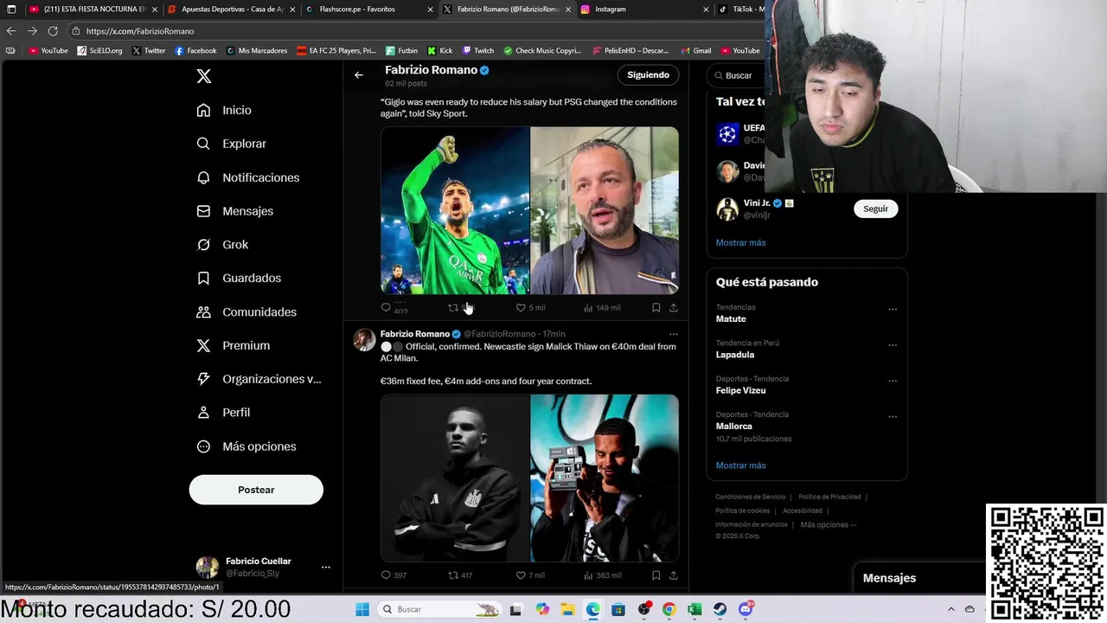Expand Más opciones in the sidebar
This screenshot has height=623, width=1107.
pyautogui.click(x=246, y=446)
